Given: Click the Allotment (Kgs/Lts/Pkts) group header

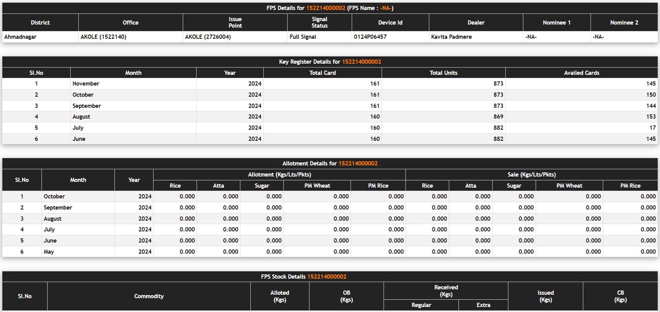Looking at the screenshot, I should click(280, 175).
